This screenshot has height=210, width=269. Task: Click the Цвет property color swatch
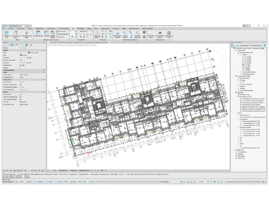21,55
